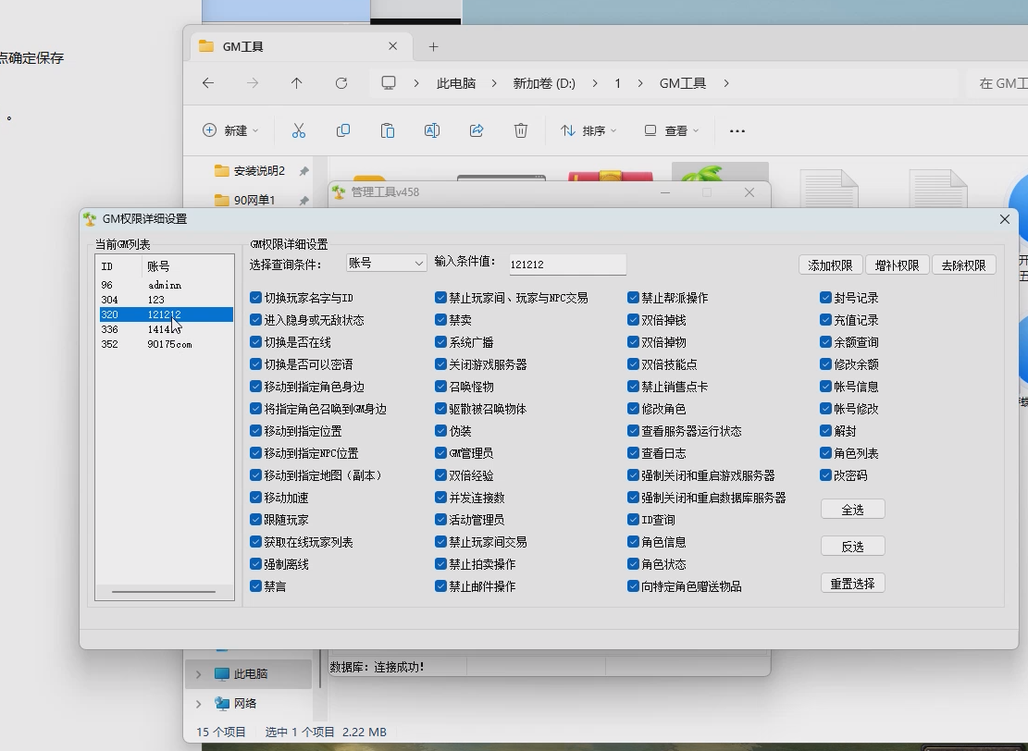Click the Copy icon in Explorer toolbar

tap(343, 130)
